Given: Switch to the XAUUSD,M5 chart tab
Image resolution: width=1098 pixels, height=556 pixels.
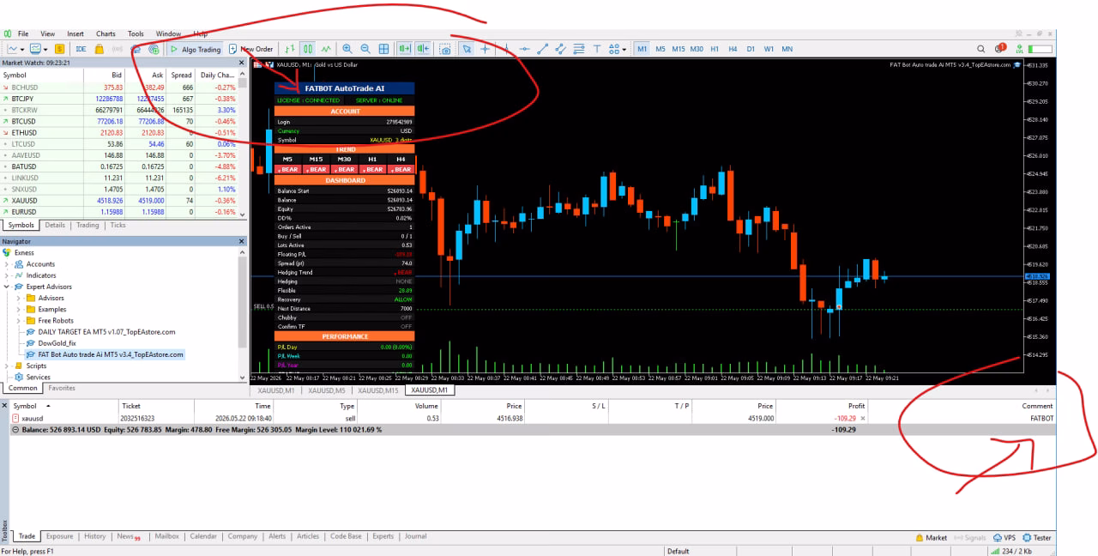Looking at the screenshot, I should pyautogui.click(x=327, y=390).
